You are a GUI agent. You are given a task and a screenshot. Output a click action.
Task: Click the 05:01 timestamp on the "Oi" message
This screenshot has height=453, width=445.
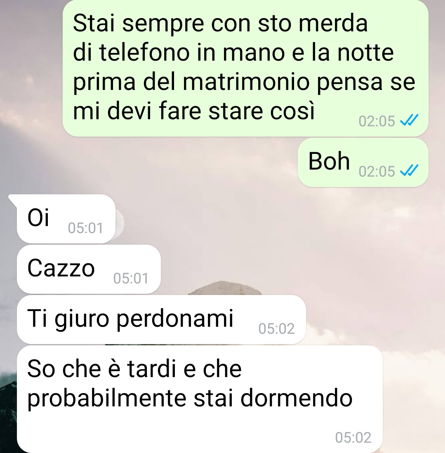[85, 228]
